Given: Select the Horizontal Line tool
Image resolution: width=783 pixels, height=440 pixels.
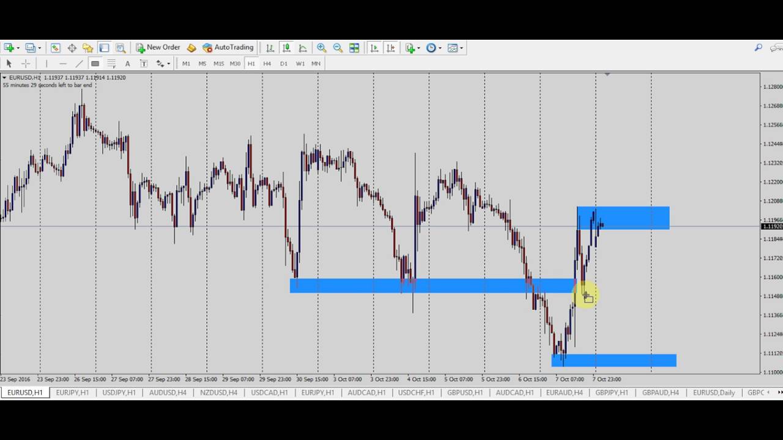Looking at the screenshot, I should click(62, 64).
